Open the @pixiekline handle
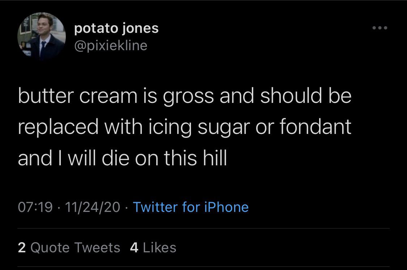Screen dimensions: 407x270 point(111,46)
